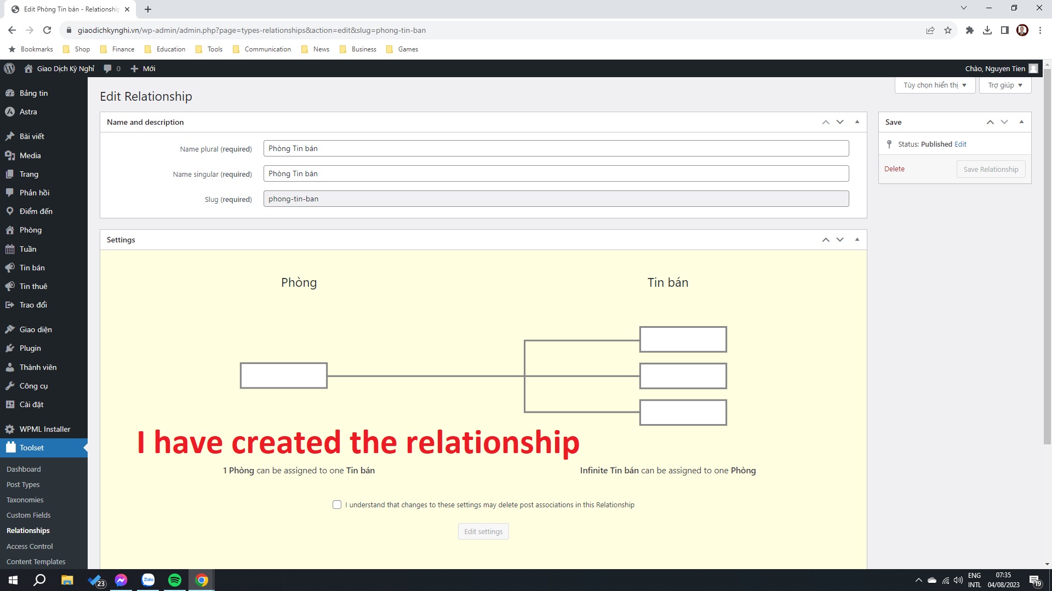The height and width of the screenshot is (591, 1052).
Task: Move Save panel up arrow
Action: click(x=990, y=122)
